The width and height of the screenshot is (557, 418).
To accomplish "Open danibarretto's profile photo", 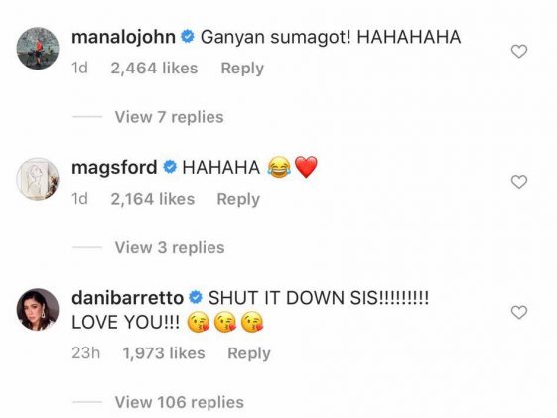I will (38, 309).
